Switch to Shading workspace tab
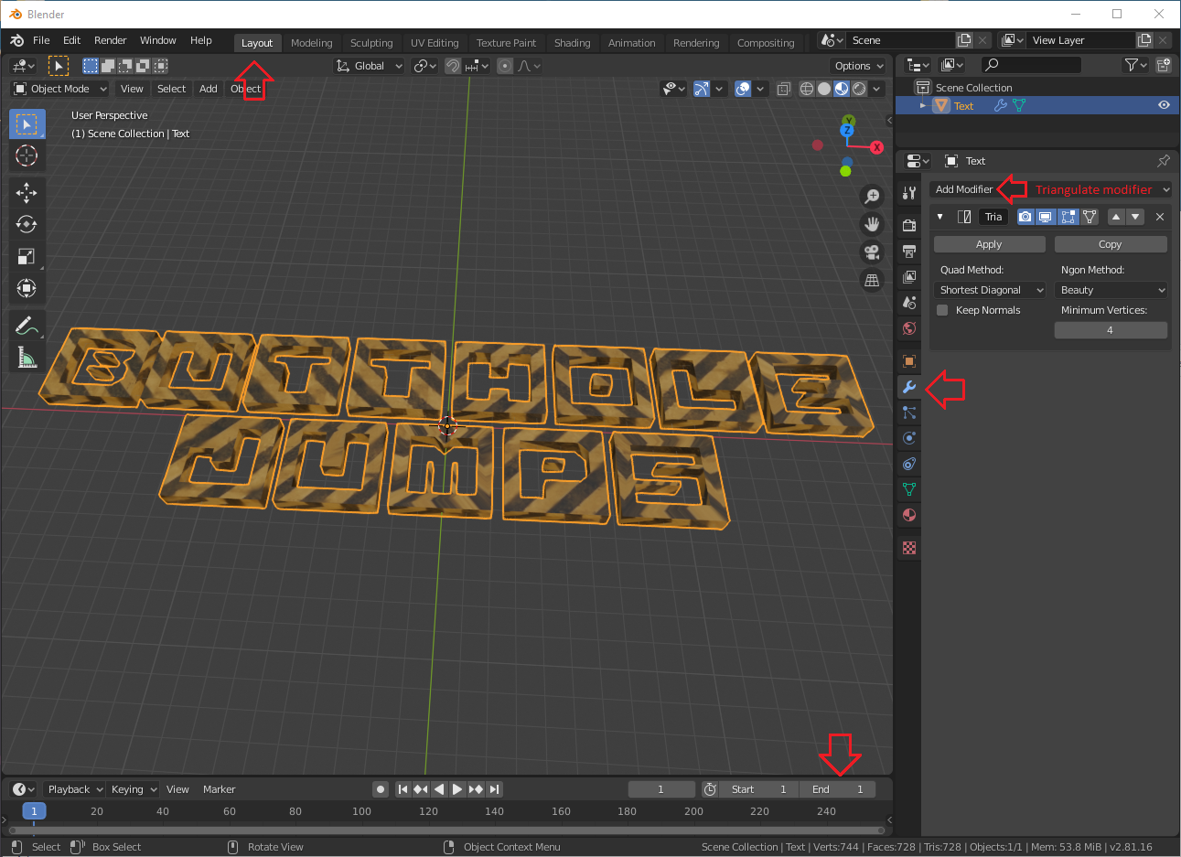Image resolution: width=1181 pixels, height=857 pixels. pos(573,43)
